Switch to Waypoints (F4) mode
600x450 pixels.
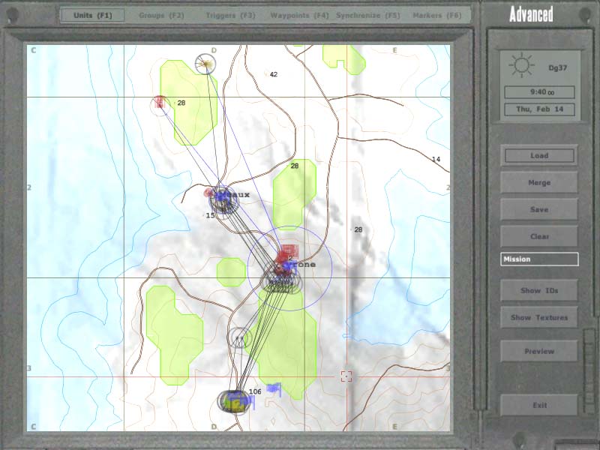tap(301, 15)
